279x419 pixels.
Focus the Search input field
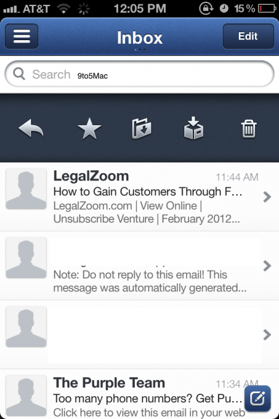coord(139,74)
